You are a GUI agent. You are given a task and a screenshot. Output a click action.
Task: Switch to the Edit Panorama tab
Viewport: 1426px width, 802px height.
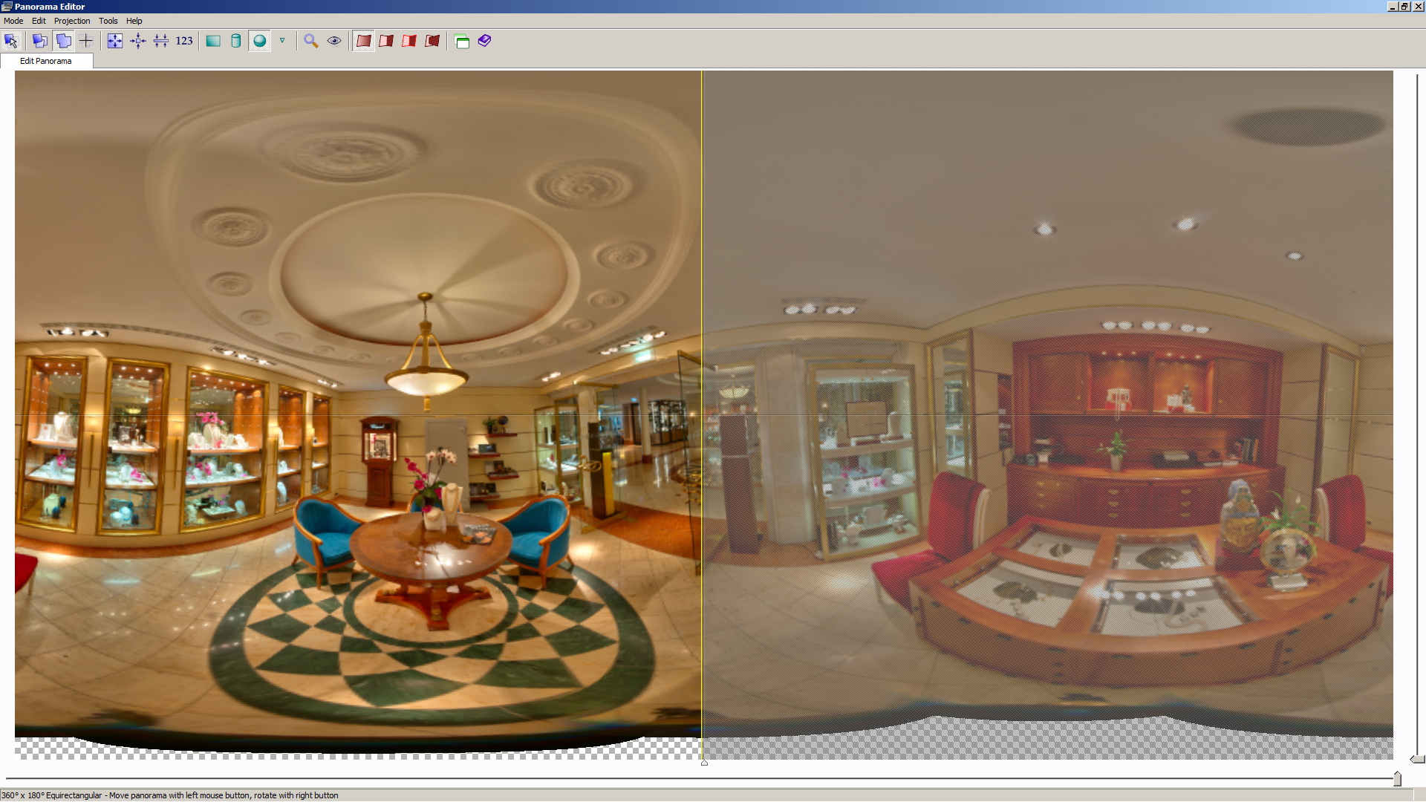pos(46,61)
